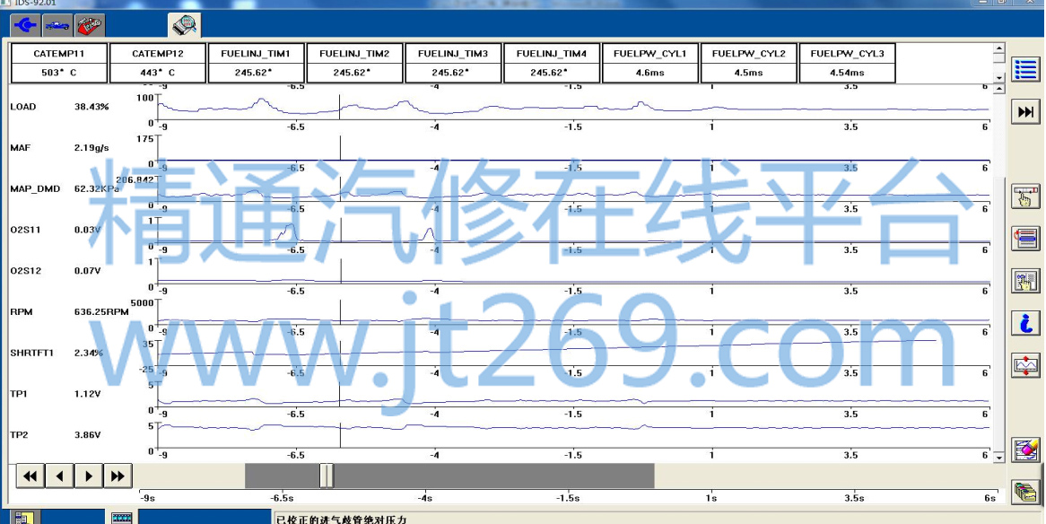
Task: Step one frame forward
Action: pyautogui.click(x=89, y=476)
